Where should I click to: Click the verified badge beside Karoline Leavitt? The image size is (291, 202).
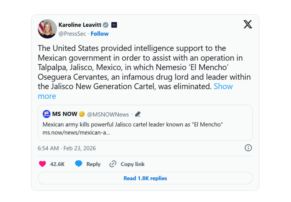pos(106,25)
